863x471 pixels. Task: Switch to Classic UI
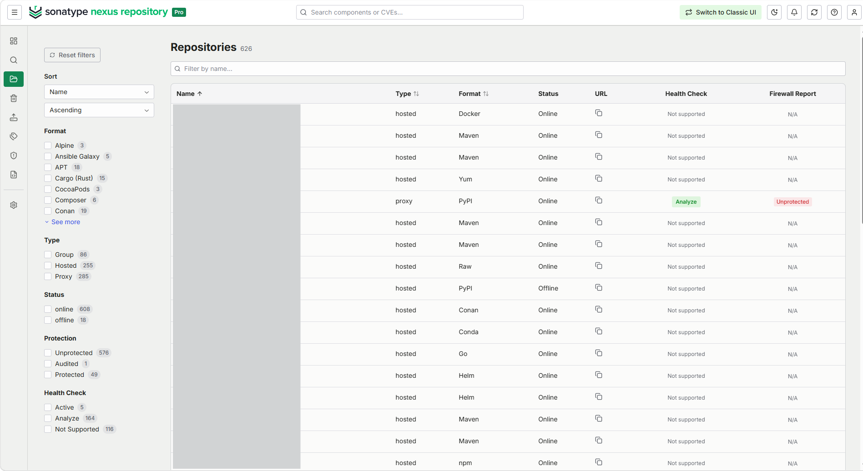coord(721,12)
